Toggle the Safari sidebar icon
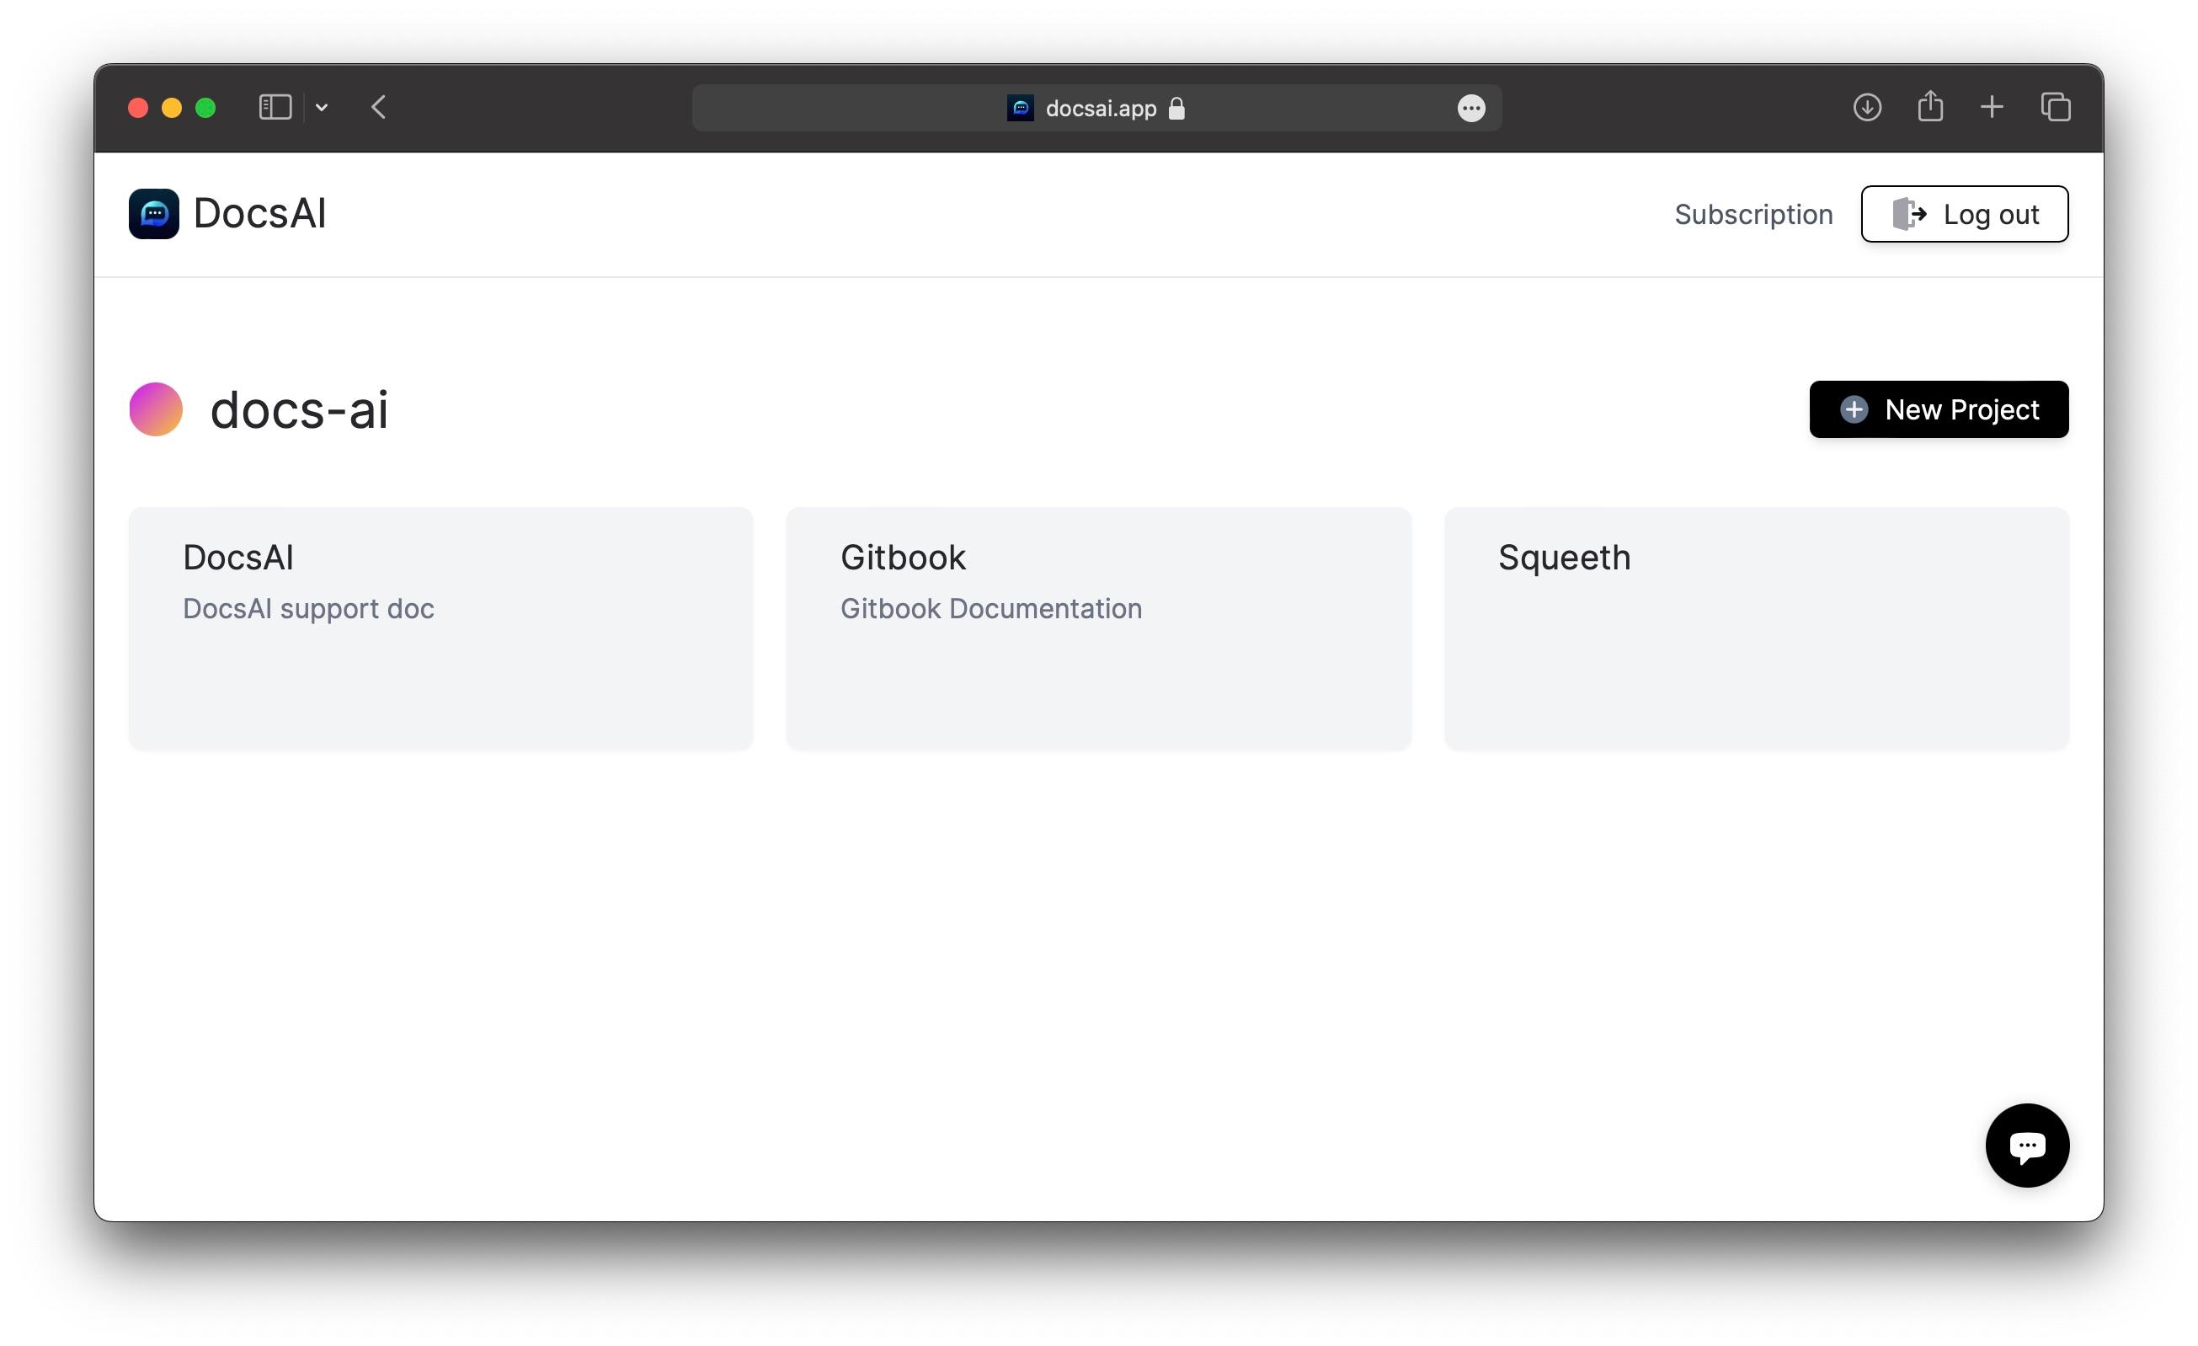This screenshot has width=2198, height=1346. point(275,108)
